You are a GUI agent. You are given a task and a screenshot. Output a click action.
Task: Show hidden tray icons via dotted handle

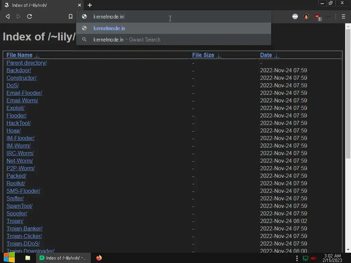[297, 258]
